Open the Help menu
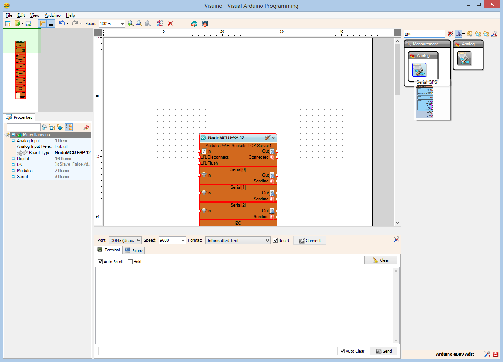The width and height of the screenshot is (503, 362). click(70, 15)
